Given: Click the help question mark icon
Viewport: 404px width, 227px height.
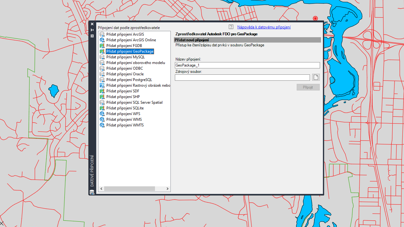Looking at the screenshot, I should click(x=231, y=27).
